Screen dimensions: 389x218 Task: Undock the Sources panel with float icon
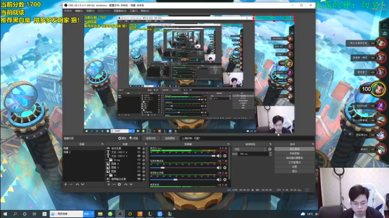point(146,144)
